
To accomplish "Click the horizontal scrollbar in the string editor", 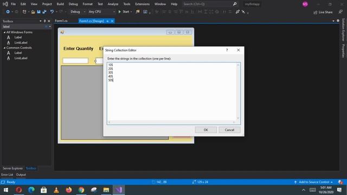I will coord(171,122).
